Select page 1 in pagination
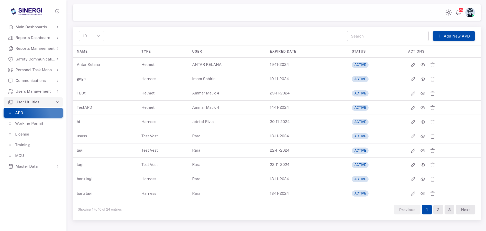This screenshot has height=231, width=486. pyautogui.click(x=427, y=210)
